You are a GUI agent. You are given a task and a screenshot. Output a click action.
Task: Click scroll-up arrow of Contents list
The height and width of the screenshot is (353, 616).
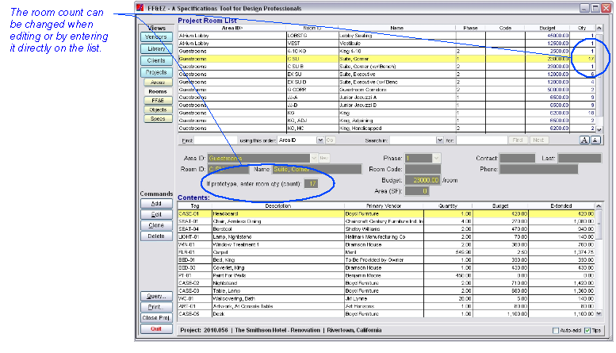599,206
